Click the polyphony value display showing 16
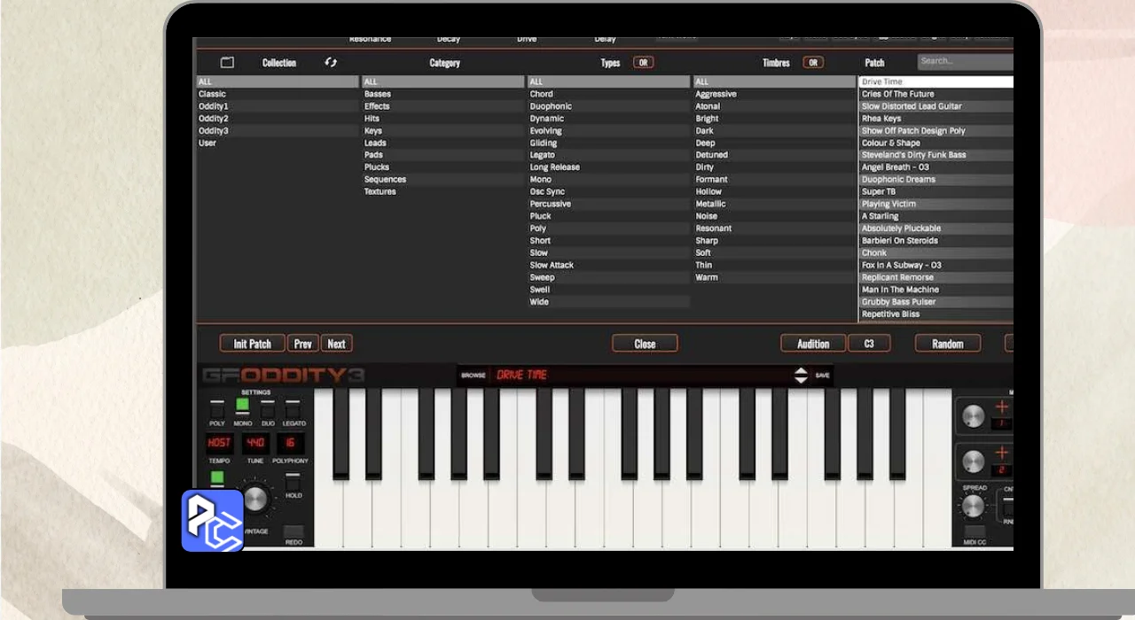The height and width of the screenshot is (620, 1135). [290, 443]
